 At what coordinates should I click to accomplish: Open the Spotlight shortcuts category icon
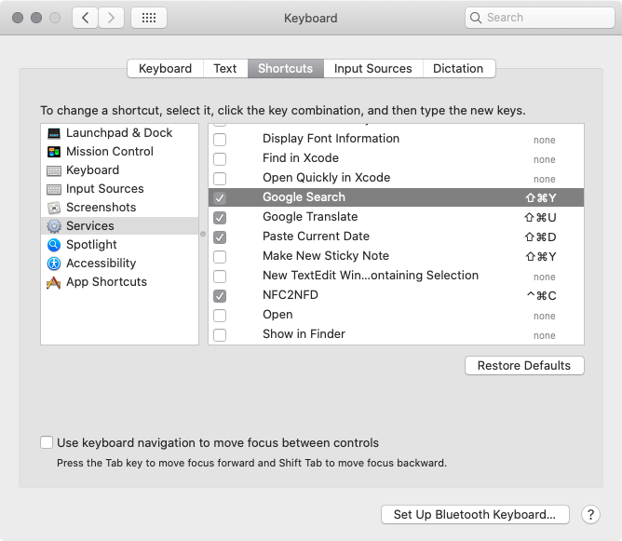53,245
